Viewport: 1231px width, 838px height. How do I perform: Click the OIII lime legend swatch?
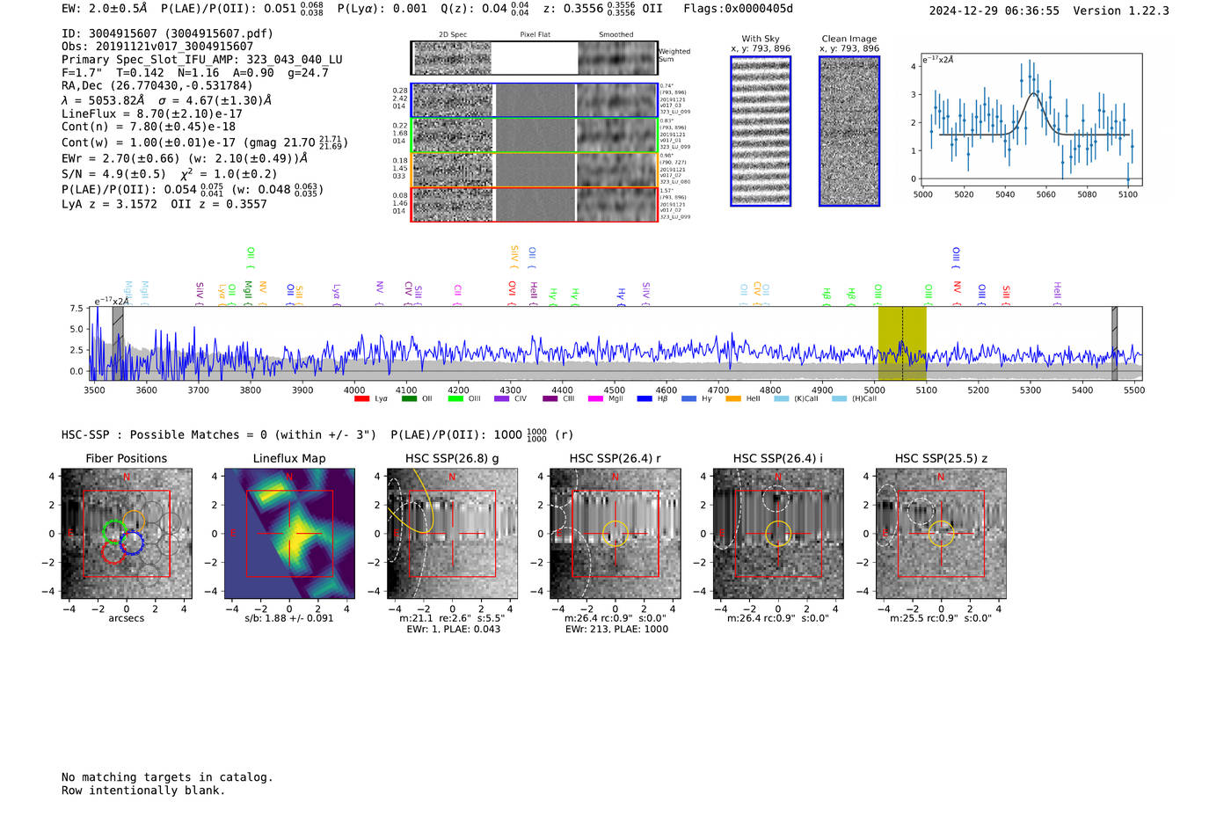pos(455,398)
